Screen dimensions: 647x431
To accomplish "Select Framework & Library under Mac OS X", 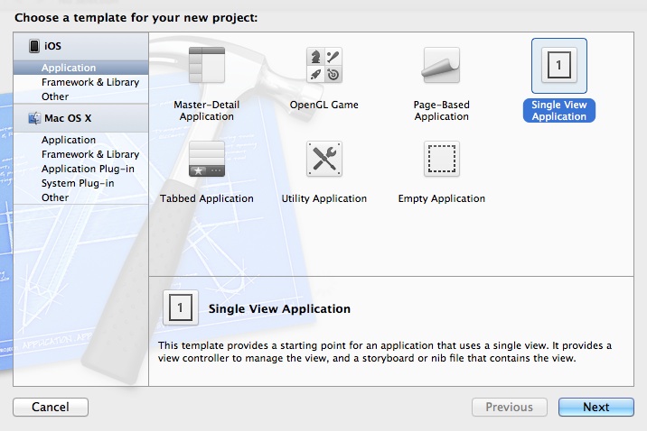I will coord(81,154).
